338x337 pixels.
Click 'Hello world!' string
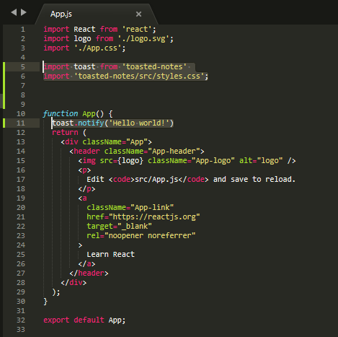point(139,123)
